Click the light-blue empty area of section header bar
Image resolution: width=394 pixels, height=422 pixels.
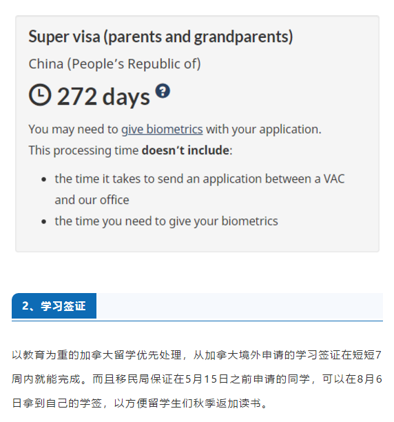[240, 306]
